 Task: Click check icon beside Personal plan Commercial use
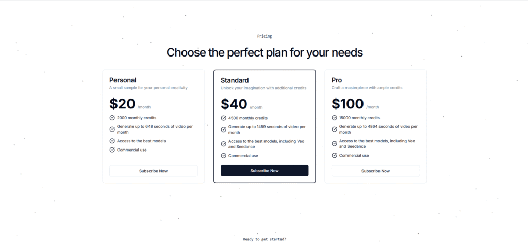112,150
